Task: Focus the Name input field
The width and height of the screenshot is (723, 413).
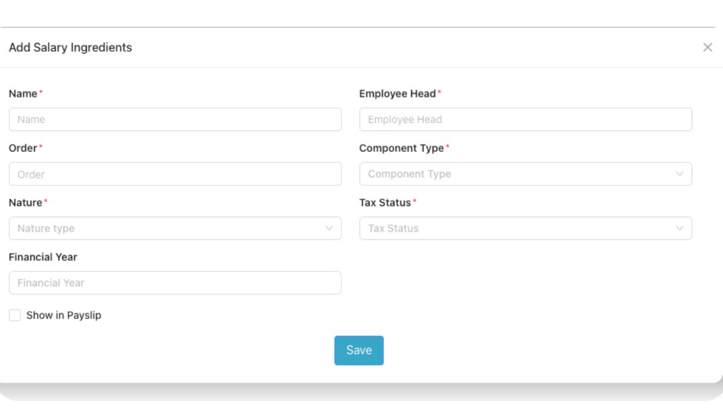Action: pyautogui.click(x=175, y=119)
